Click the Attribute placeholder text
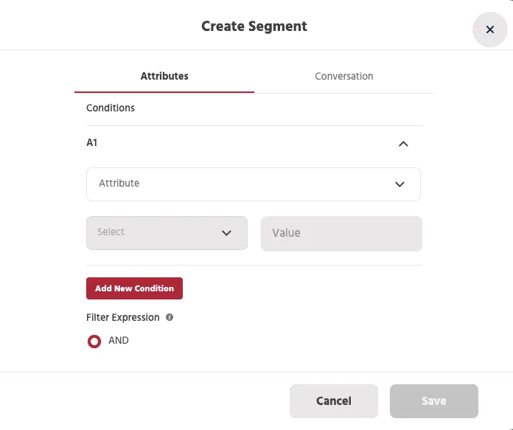Image resolution: width=513 pixels, height=430 pixels. pyautogui.click(x=119, y=183)
